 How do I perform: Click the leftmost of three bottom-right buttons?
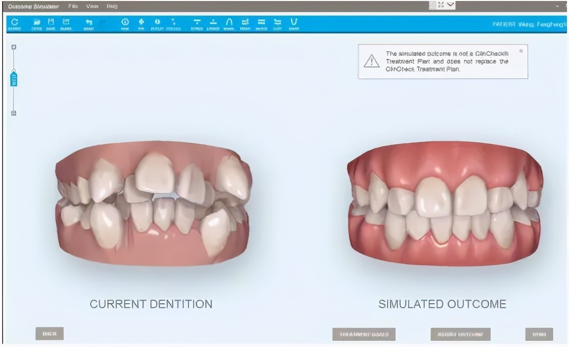(364, 334)
